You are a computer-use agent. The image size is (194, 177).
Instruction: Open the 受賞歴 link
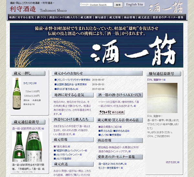115,135
